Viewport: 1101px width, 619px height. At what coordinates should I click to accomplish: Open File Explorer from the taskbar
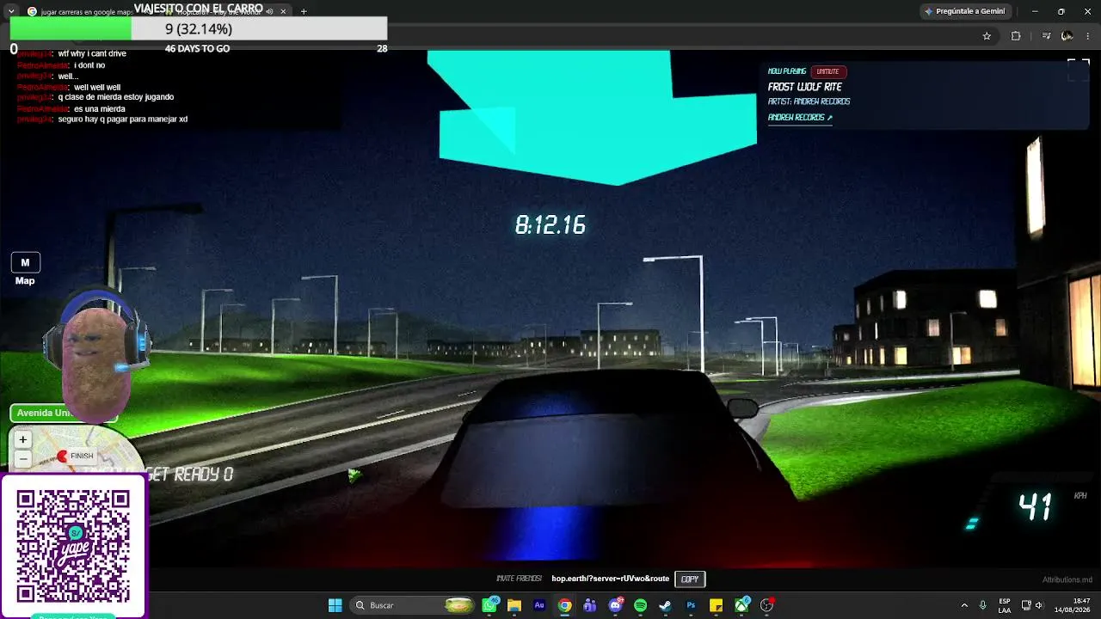[x=514, y=605]
